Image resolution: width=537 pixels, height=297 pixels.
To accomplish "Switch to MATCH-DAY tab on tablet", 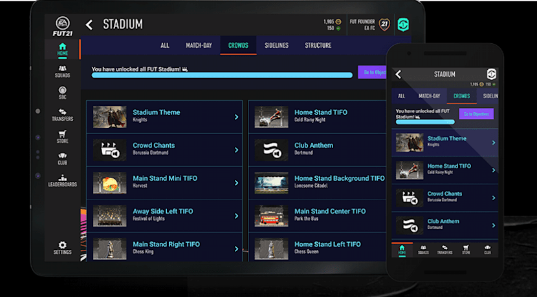I will pos(199,45).
